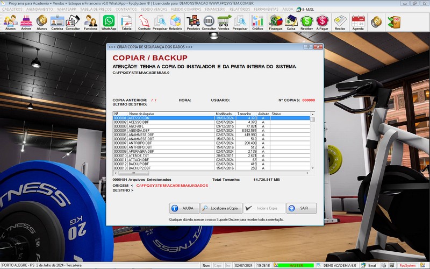Open the Relatório printer icon
This screenshot has height=269, width=430.
click(176, 22)
